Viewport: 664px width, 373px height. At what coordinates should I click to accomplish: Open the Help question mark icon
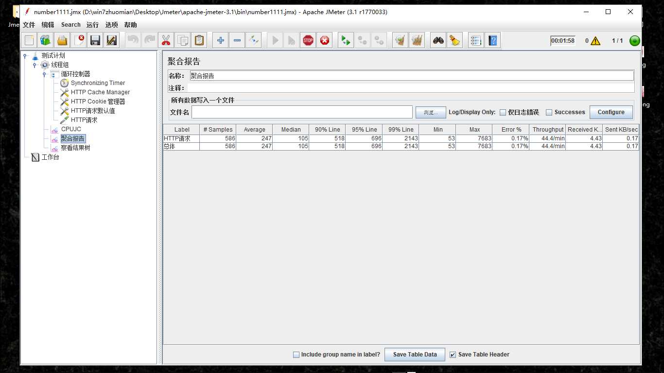(x=493, y=40)
